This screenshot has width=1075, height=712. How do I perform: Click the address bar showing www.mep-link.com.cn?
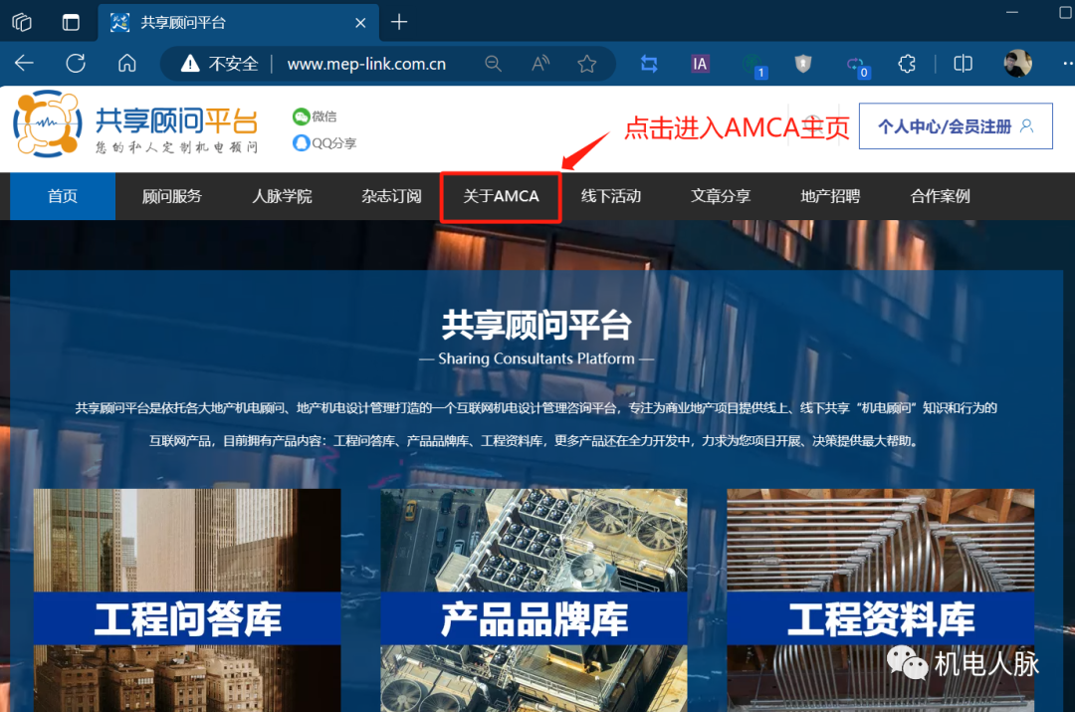tap(368, 63)
